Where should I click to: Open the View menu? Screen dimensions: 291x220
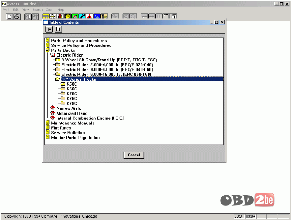click(25, 10)
